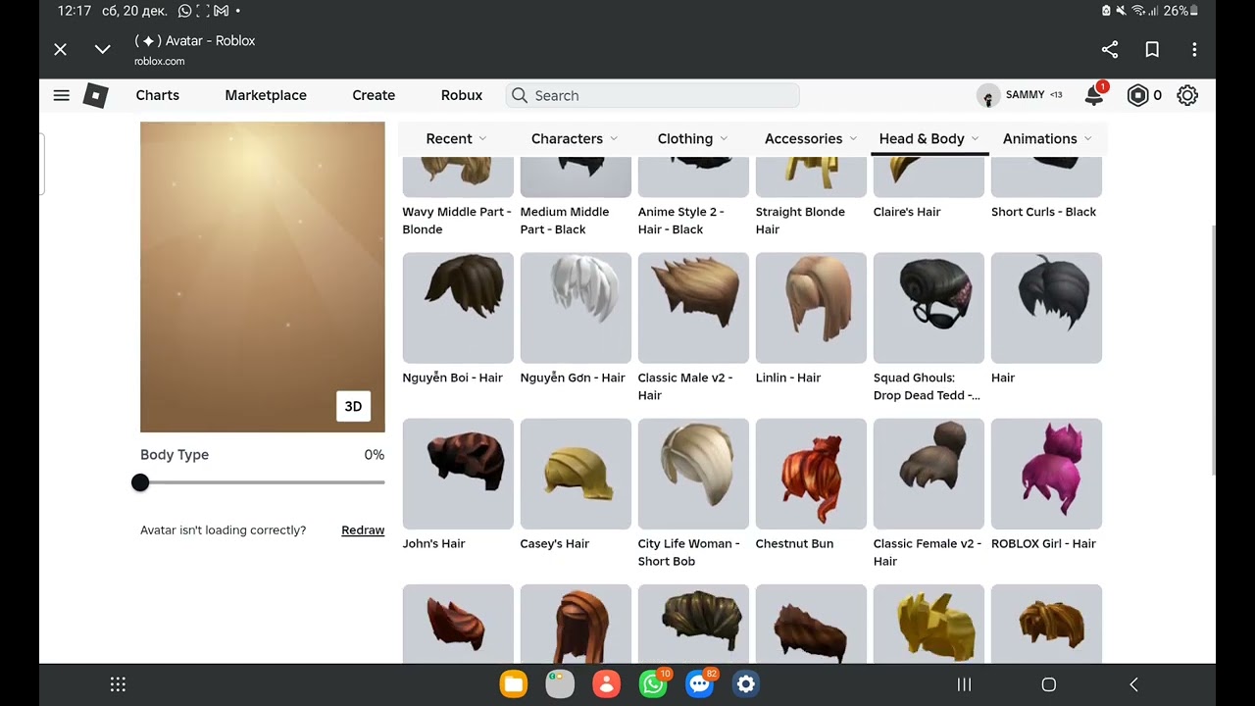Tap the Android back arrow

[x=1133, y=684]
